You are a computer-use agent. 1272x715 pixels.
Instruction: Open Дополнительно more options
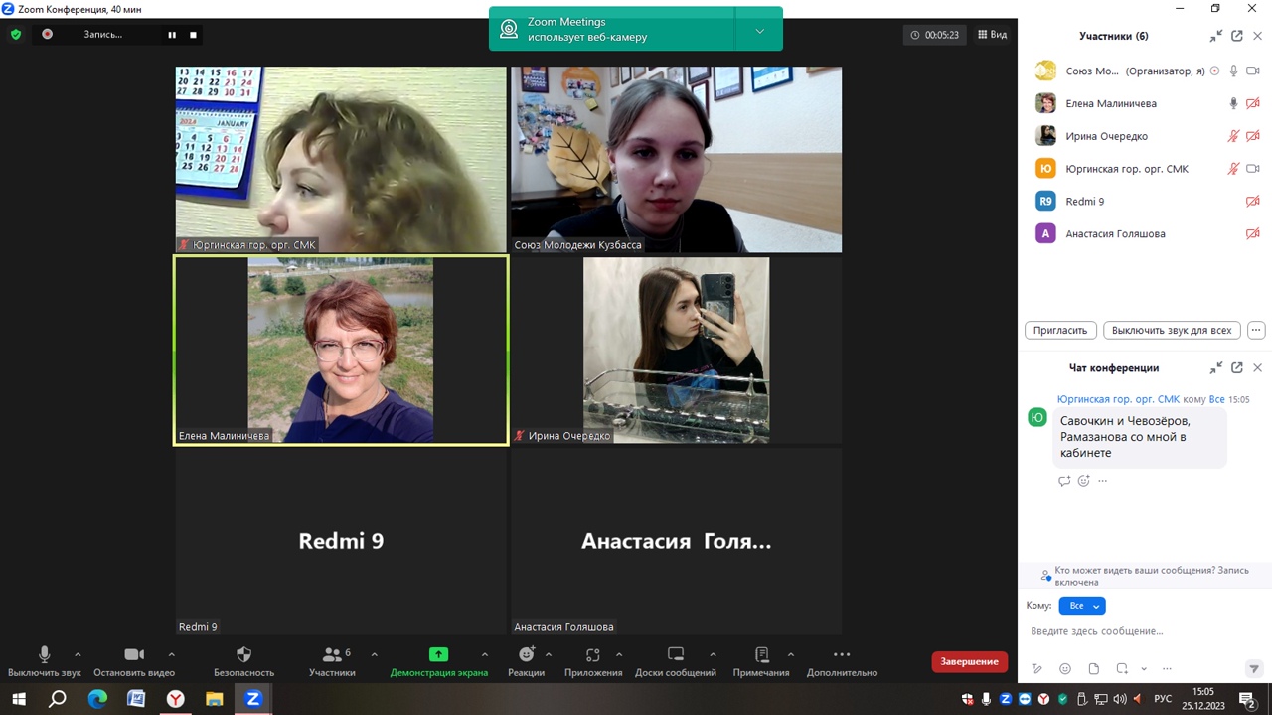pos(842,661)
